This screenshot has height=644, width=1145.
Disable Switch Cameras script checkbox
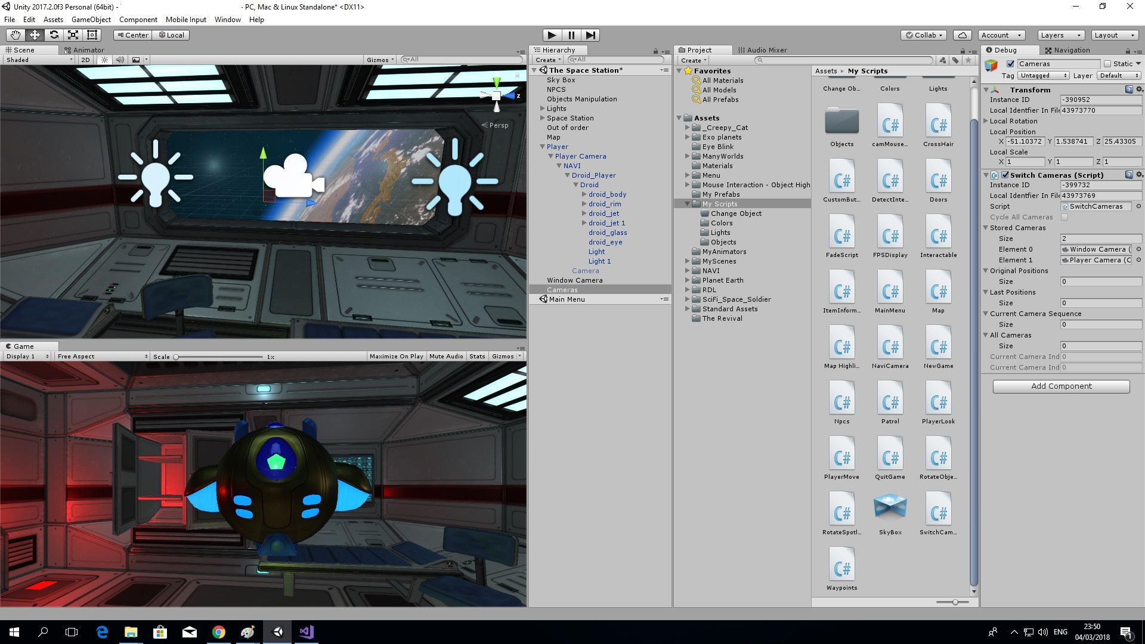[1005, 175]
